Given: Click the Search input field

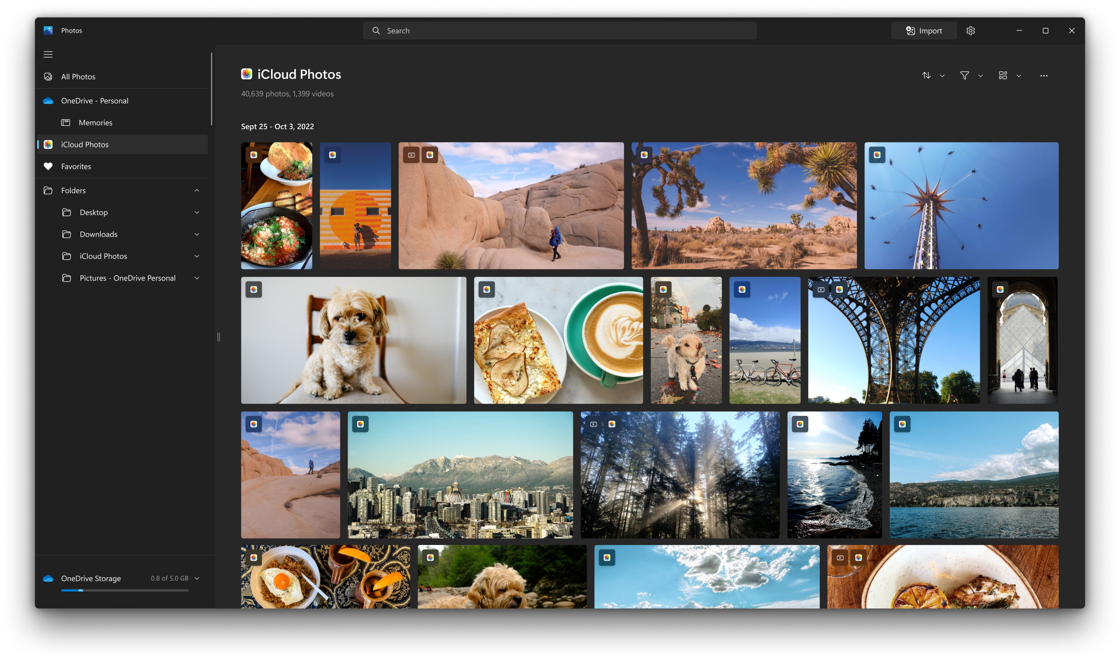Looking at the screenshot, I should pyautogui.click(x=560, y=30).
